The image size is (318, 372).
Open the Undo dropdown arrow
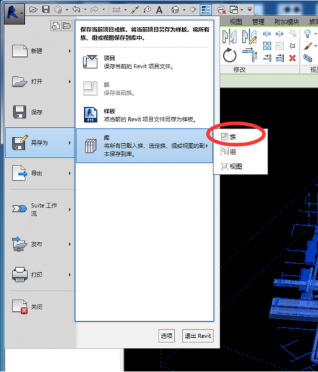point(85,10)
